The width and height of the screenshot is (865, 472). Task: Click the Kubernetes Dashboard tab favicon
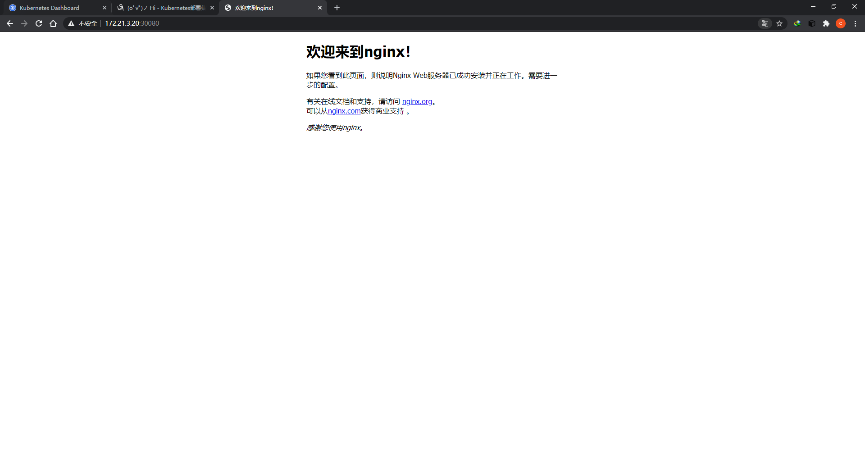(x=13, y=8)
